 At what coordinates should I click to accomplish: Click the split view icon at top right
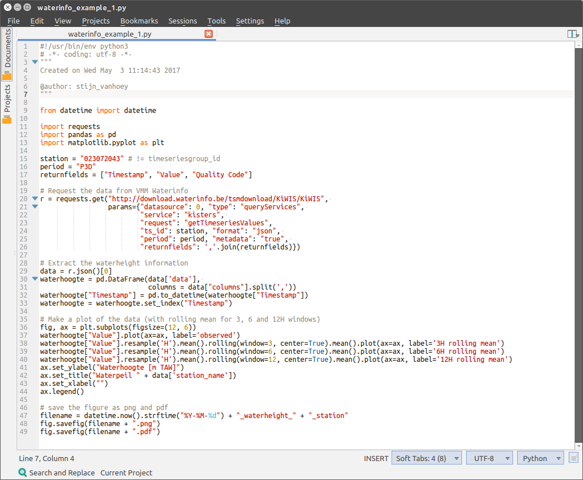[x=573, y=34]
